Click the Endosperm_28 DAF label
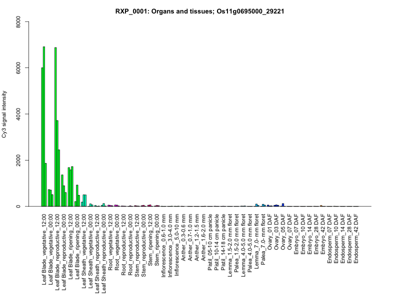 coord(349,239)
